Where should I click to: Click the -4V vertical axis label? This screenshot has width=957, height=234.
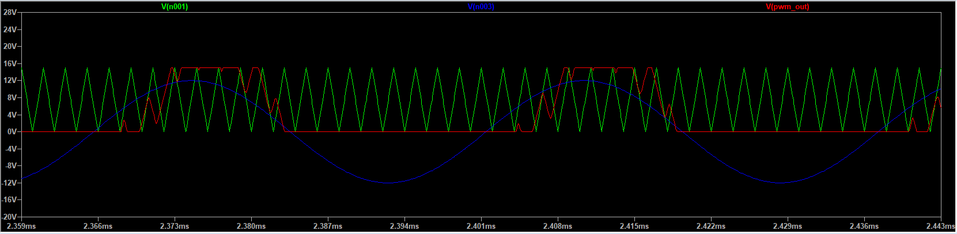10,149
